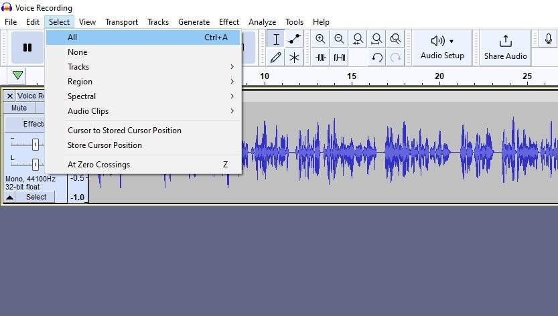
Task: Click the track gain slider handle
Action: (x=36, y=144)
